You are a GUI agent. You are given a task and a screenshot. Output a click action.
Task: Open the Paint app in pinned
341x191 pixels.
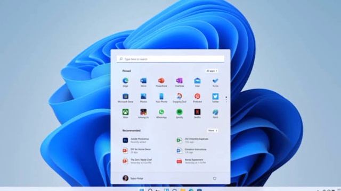[x=215, y=114]
